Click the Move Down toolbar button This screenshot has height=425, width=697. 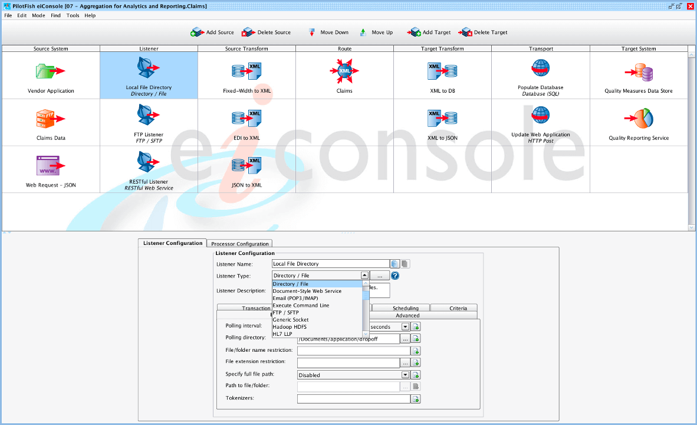tap(328, 32)
